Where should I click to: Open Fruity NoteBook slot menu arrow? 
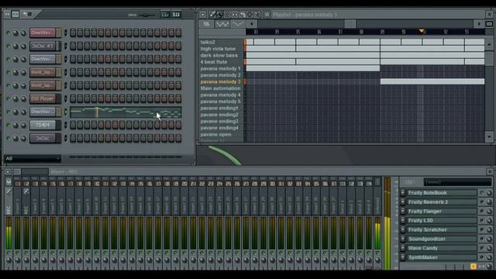point(403,193)
